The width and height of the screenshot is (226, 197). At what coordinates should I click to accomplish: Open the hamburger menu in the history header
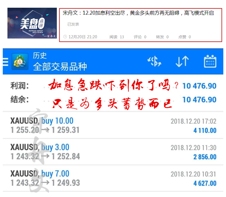[6, 62]
